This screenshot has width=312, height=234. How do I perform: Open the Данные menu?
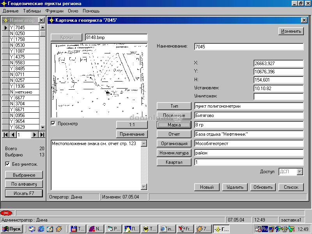[11, 11]
